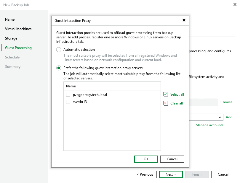Open the Storage wizard step

[x=11, y=38]
